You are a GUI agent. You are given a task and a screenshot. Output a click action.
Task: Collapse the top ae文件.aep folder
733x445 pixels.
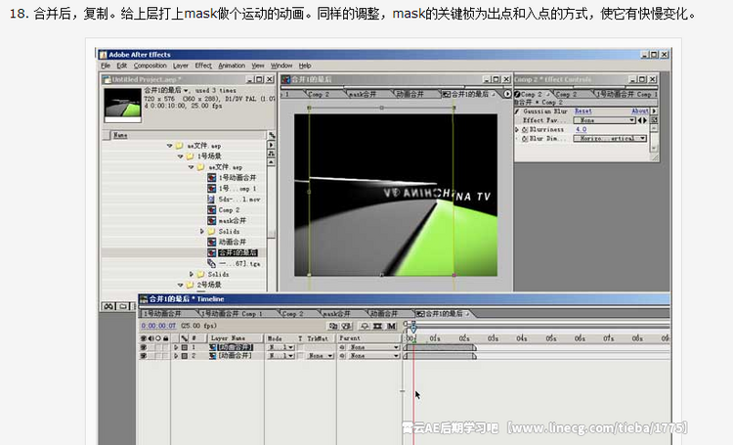pyautogui.click(x=169, y=146)
